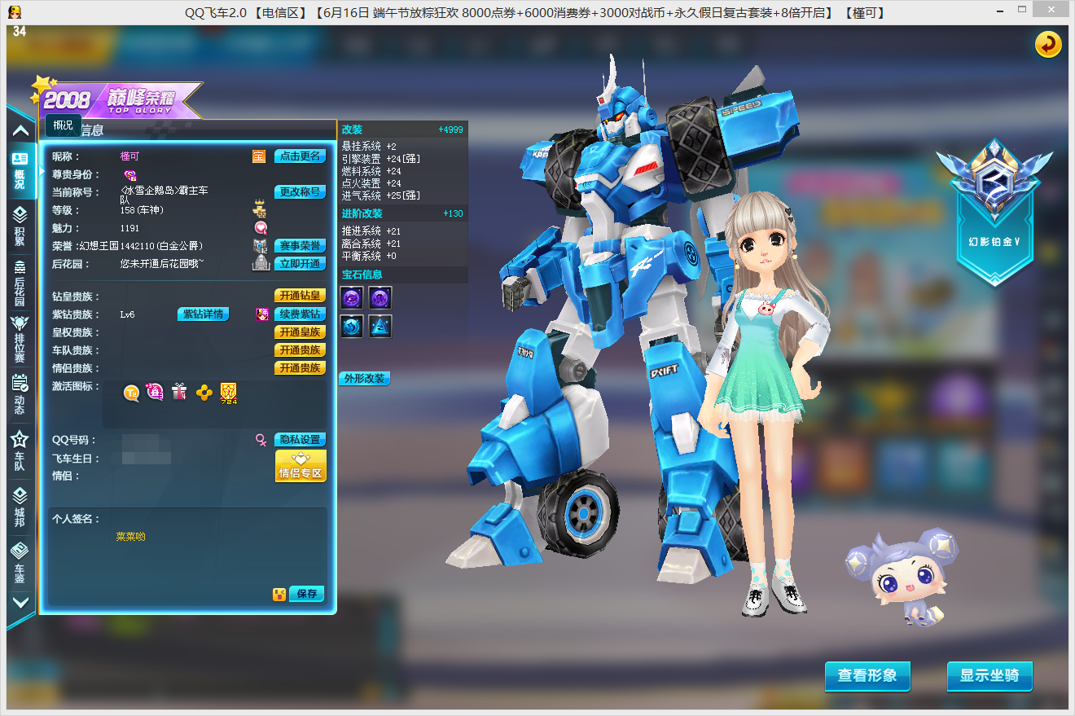Open the 动态 sidebar tab
The height and width of the screenshot is (716, 1075).
click(20, 394)
